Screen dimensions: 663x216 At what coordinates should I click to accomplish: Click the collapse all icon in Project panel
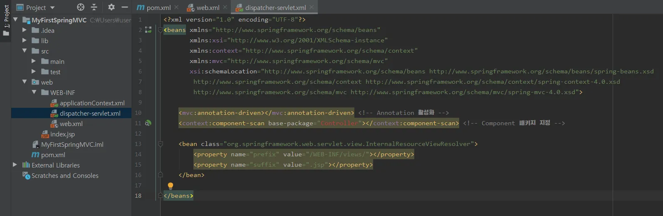click(94, 7)
